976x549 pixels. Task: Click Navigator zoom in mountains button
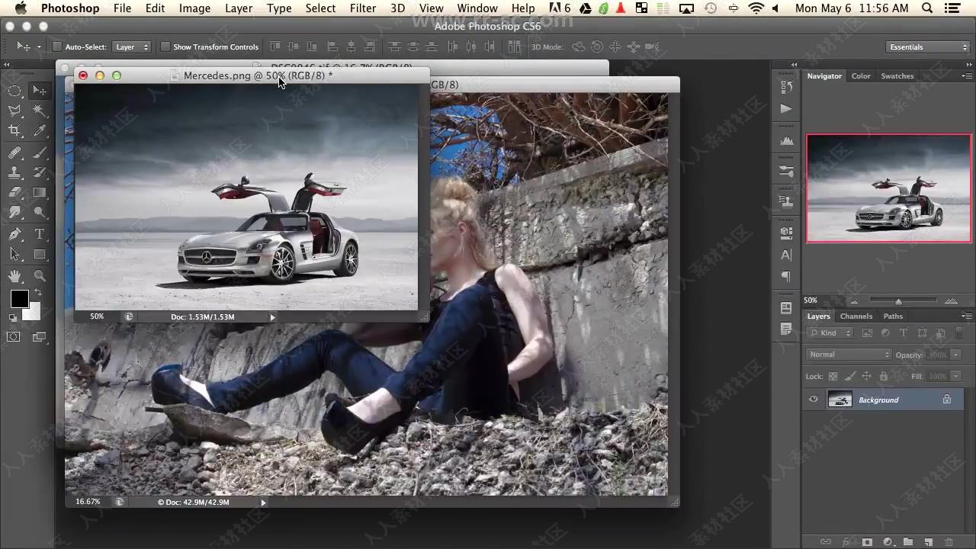950,301
